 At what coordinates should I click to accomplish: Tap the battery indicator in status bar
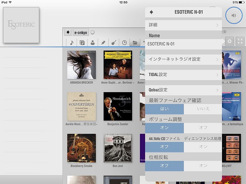pyautogui.click(x=242, y=2)
